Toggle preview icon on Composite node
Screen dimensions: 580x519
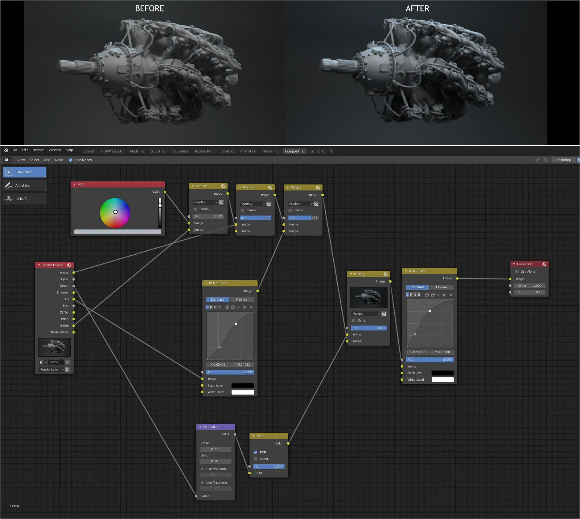pyautogui.click(x=544, y=264)
